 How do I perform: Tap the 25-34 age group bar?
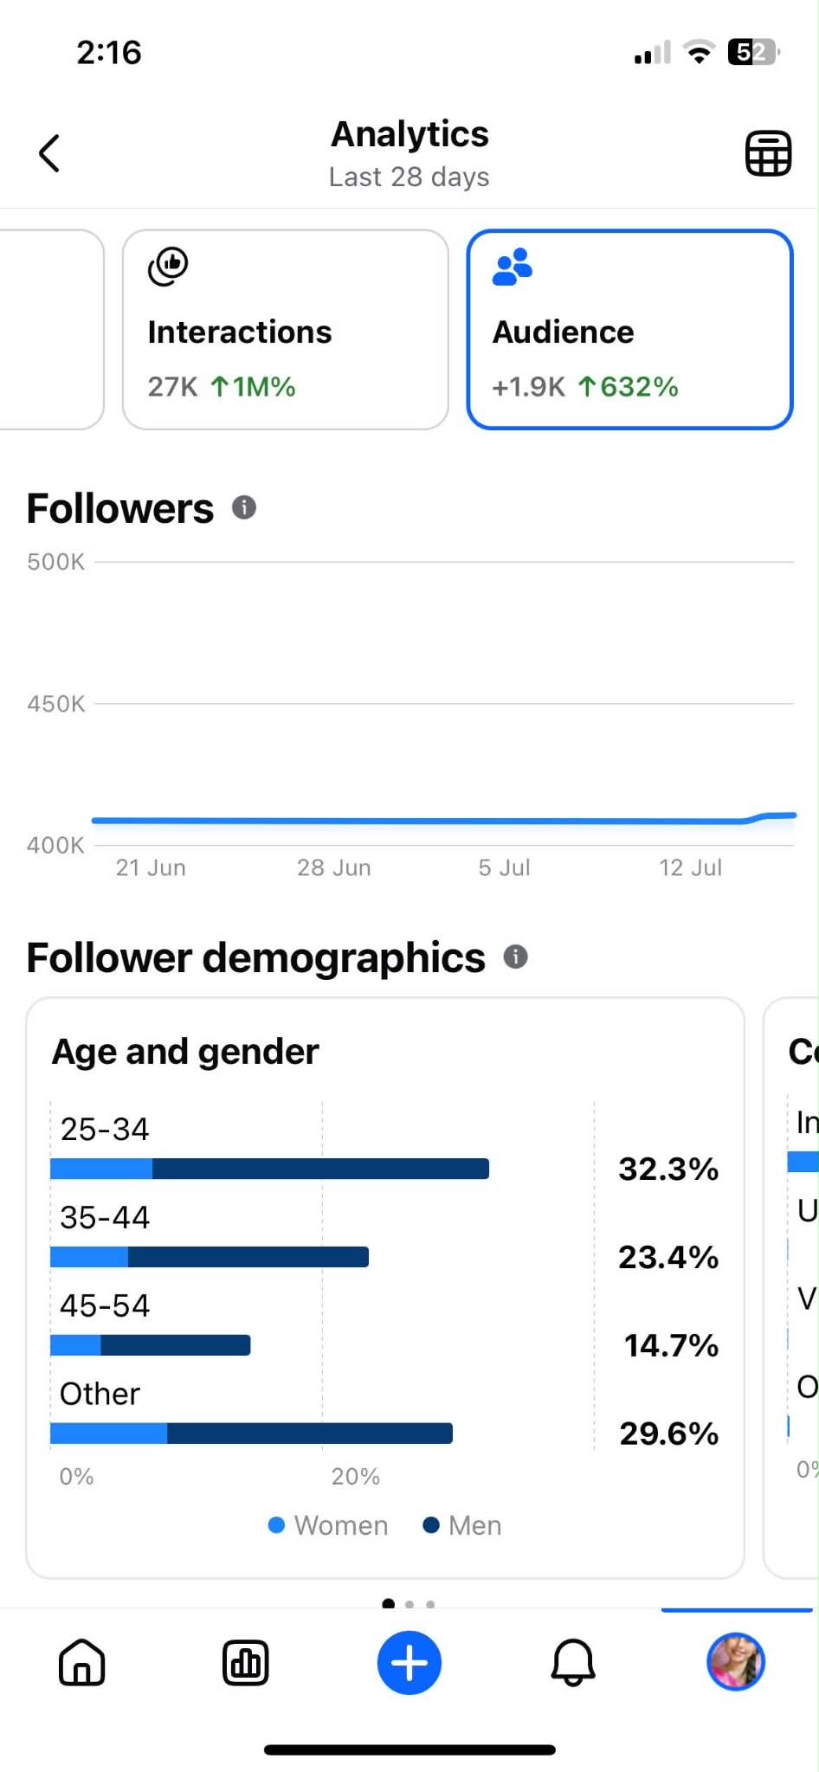(x=269, y=1169)
